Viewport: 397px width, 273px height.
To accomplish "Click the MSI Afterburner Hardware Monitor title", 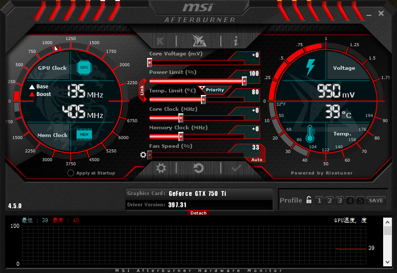I will click(199, 270).
